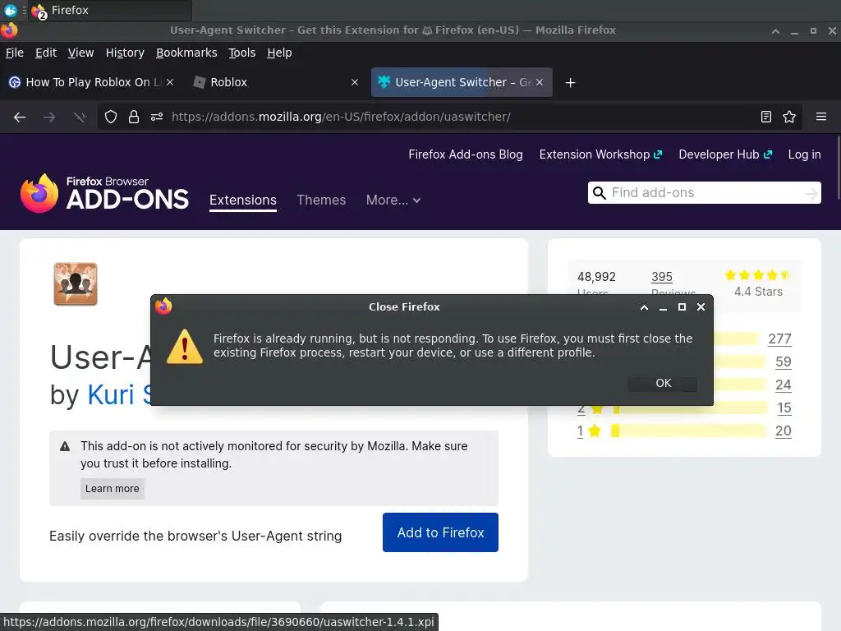Viewport: 841px width, 631px height.
Task: Open the Tools menu
Action: tap(242, 53)
